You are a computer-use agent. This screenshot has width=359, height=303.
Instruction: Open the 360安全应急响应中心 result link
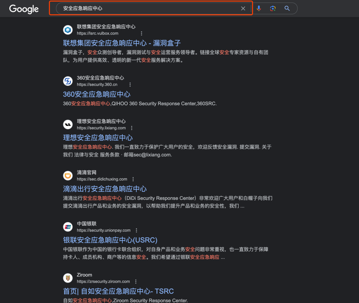coord(97,94)
